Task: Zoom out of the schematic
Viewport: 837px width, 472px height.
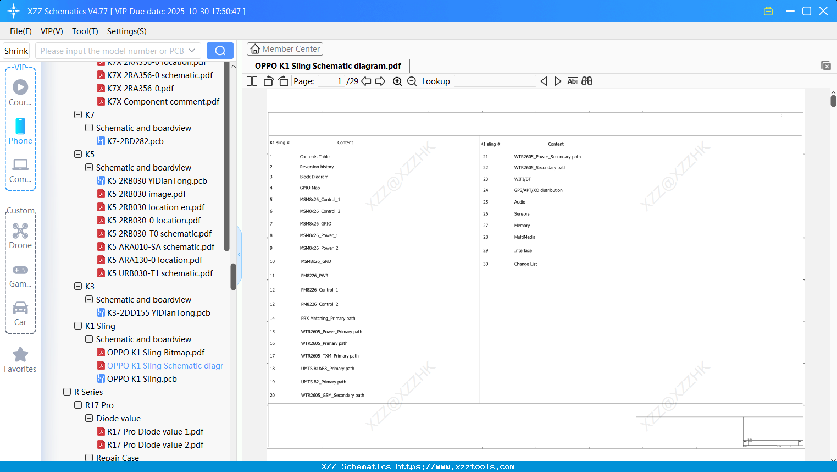Action: point(412,81)
